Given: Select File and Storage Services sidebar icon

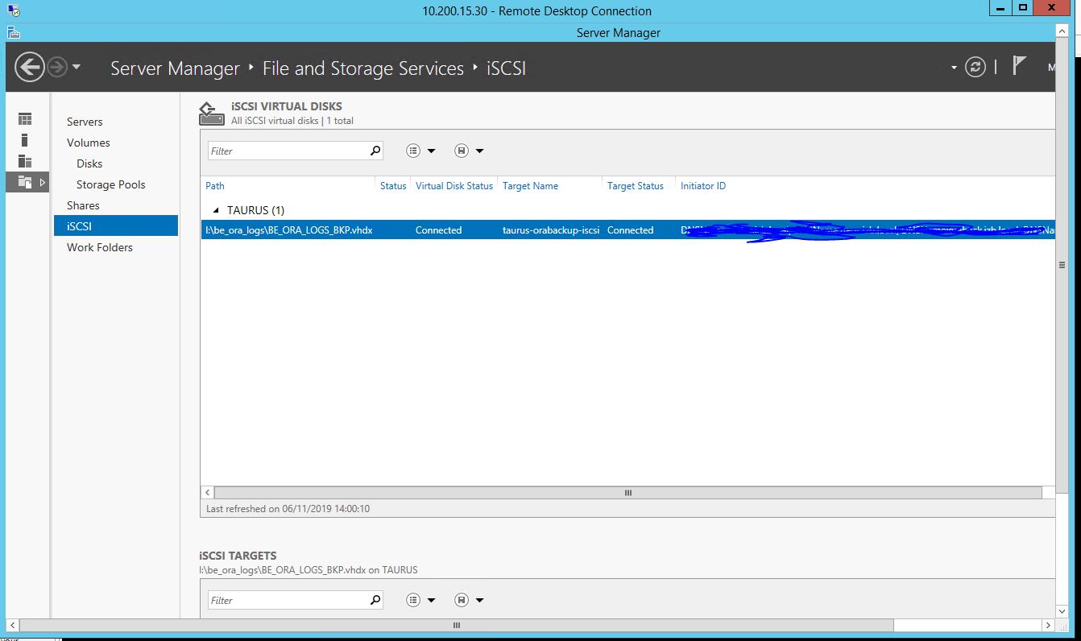Looking at the screenshot, I should click(x=25, y=183).
